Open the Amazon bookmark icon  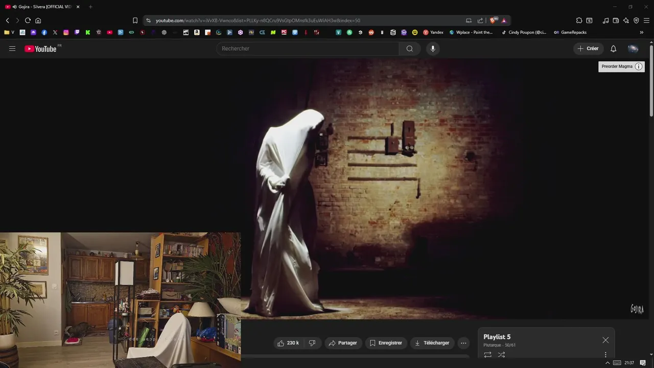click(197, 32)
